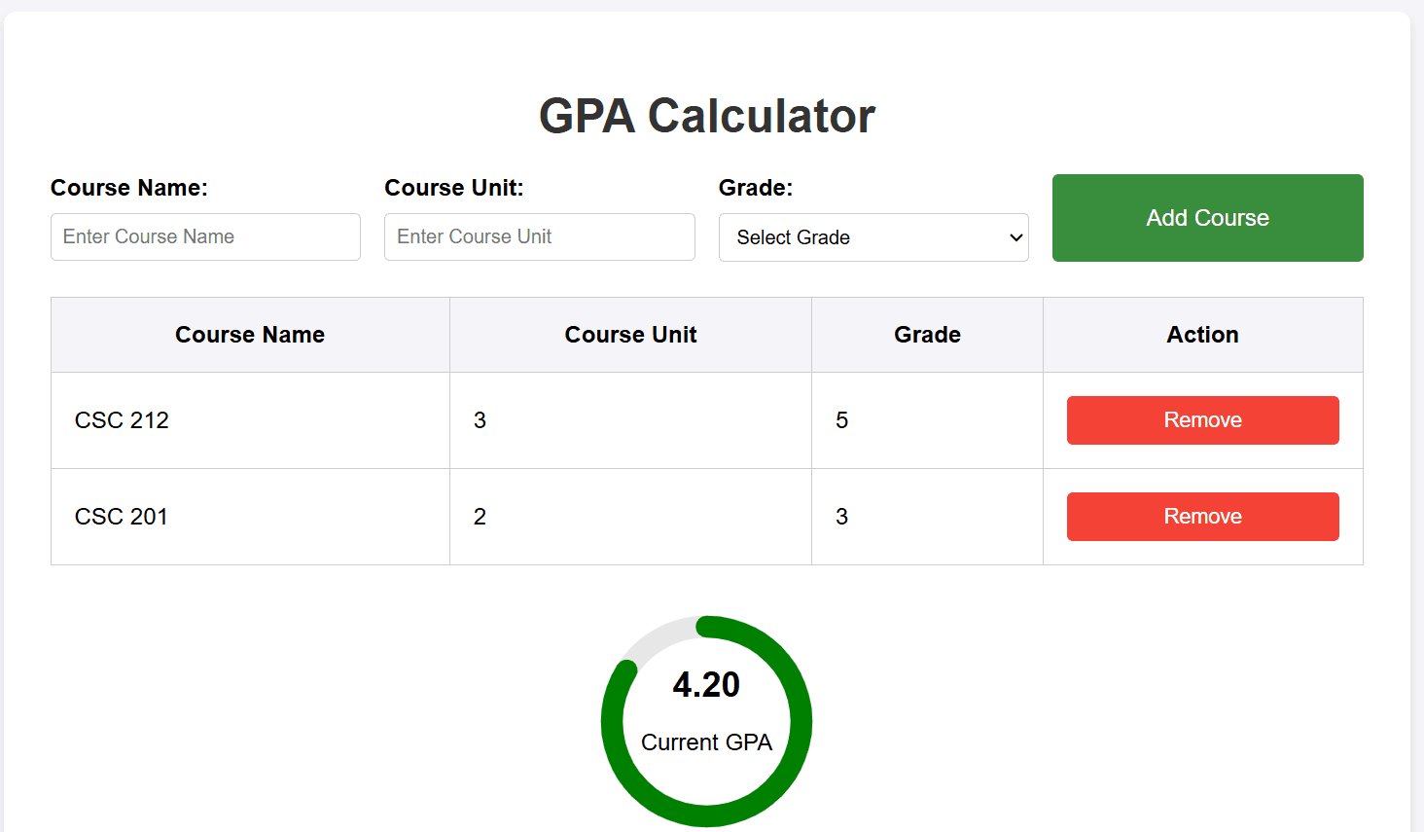This screenshot has width=1424, height=832.
Task: Select the CSC 201 course name cell
Action: click(x=122, y=516)
